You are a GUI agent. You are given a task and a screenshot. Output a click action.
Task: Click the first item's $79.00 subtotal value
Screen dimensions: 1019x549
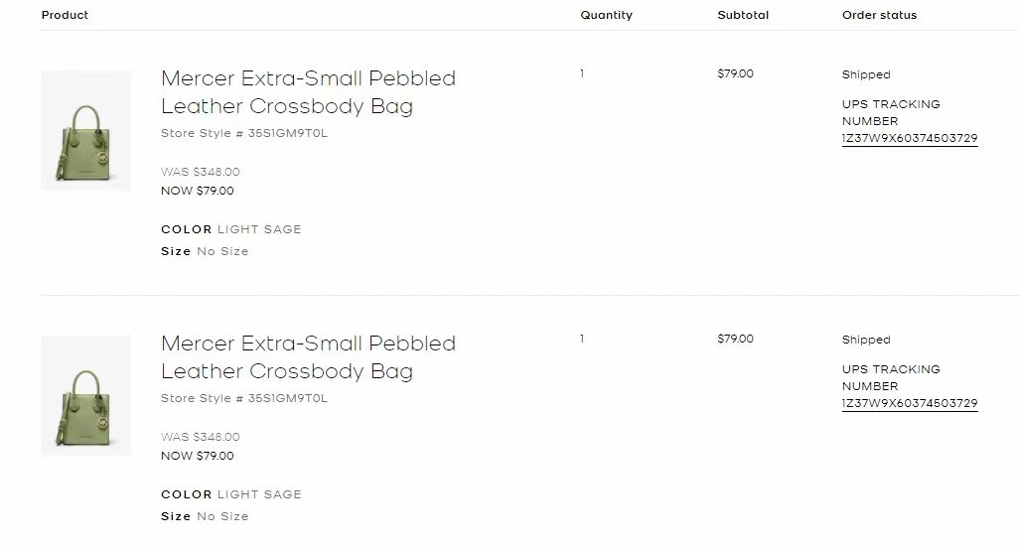pyautogui.click(x=736, y=74)
